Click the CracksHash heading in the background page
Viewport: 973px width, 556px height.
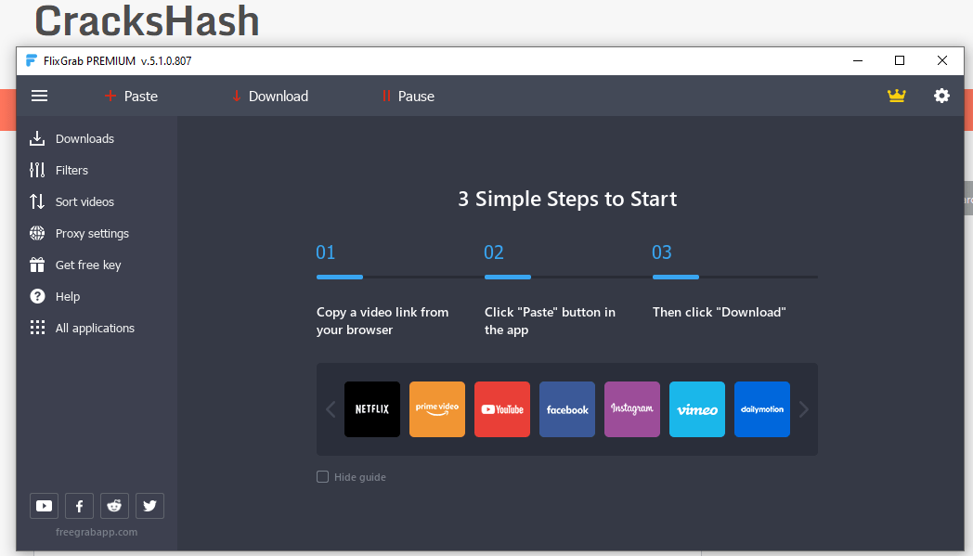pos(147,21)
